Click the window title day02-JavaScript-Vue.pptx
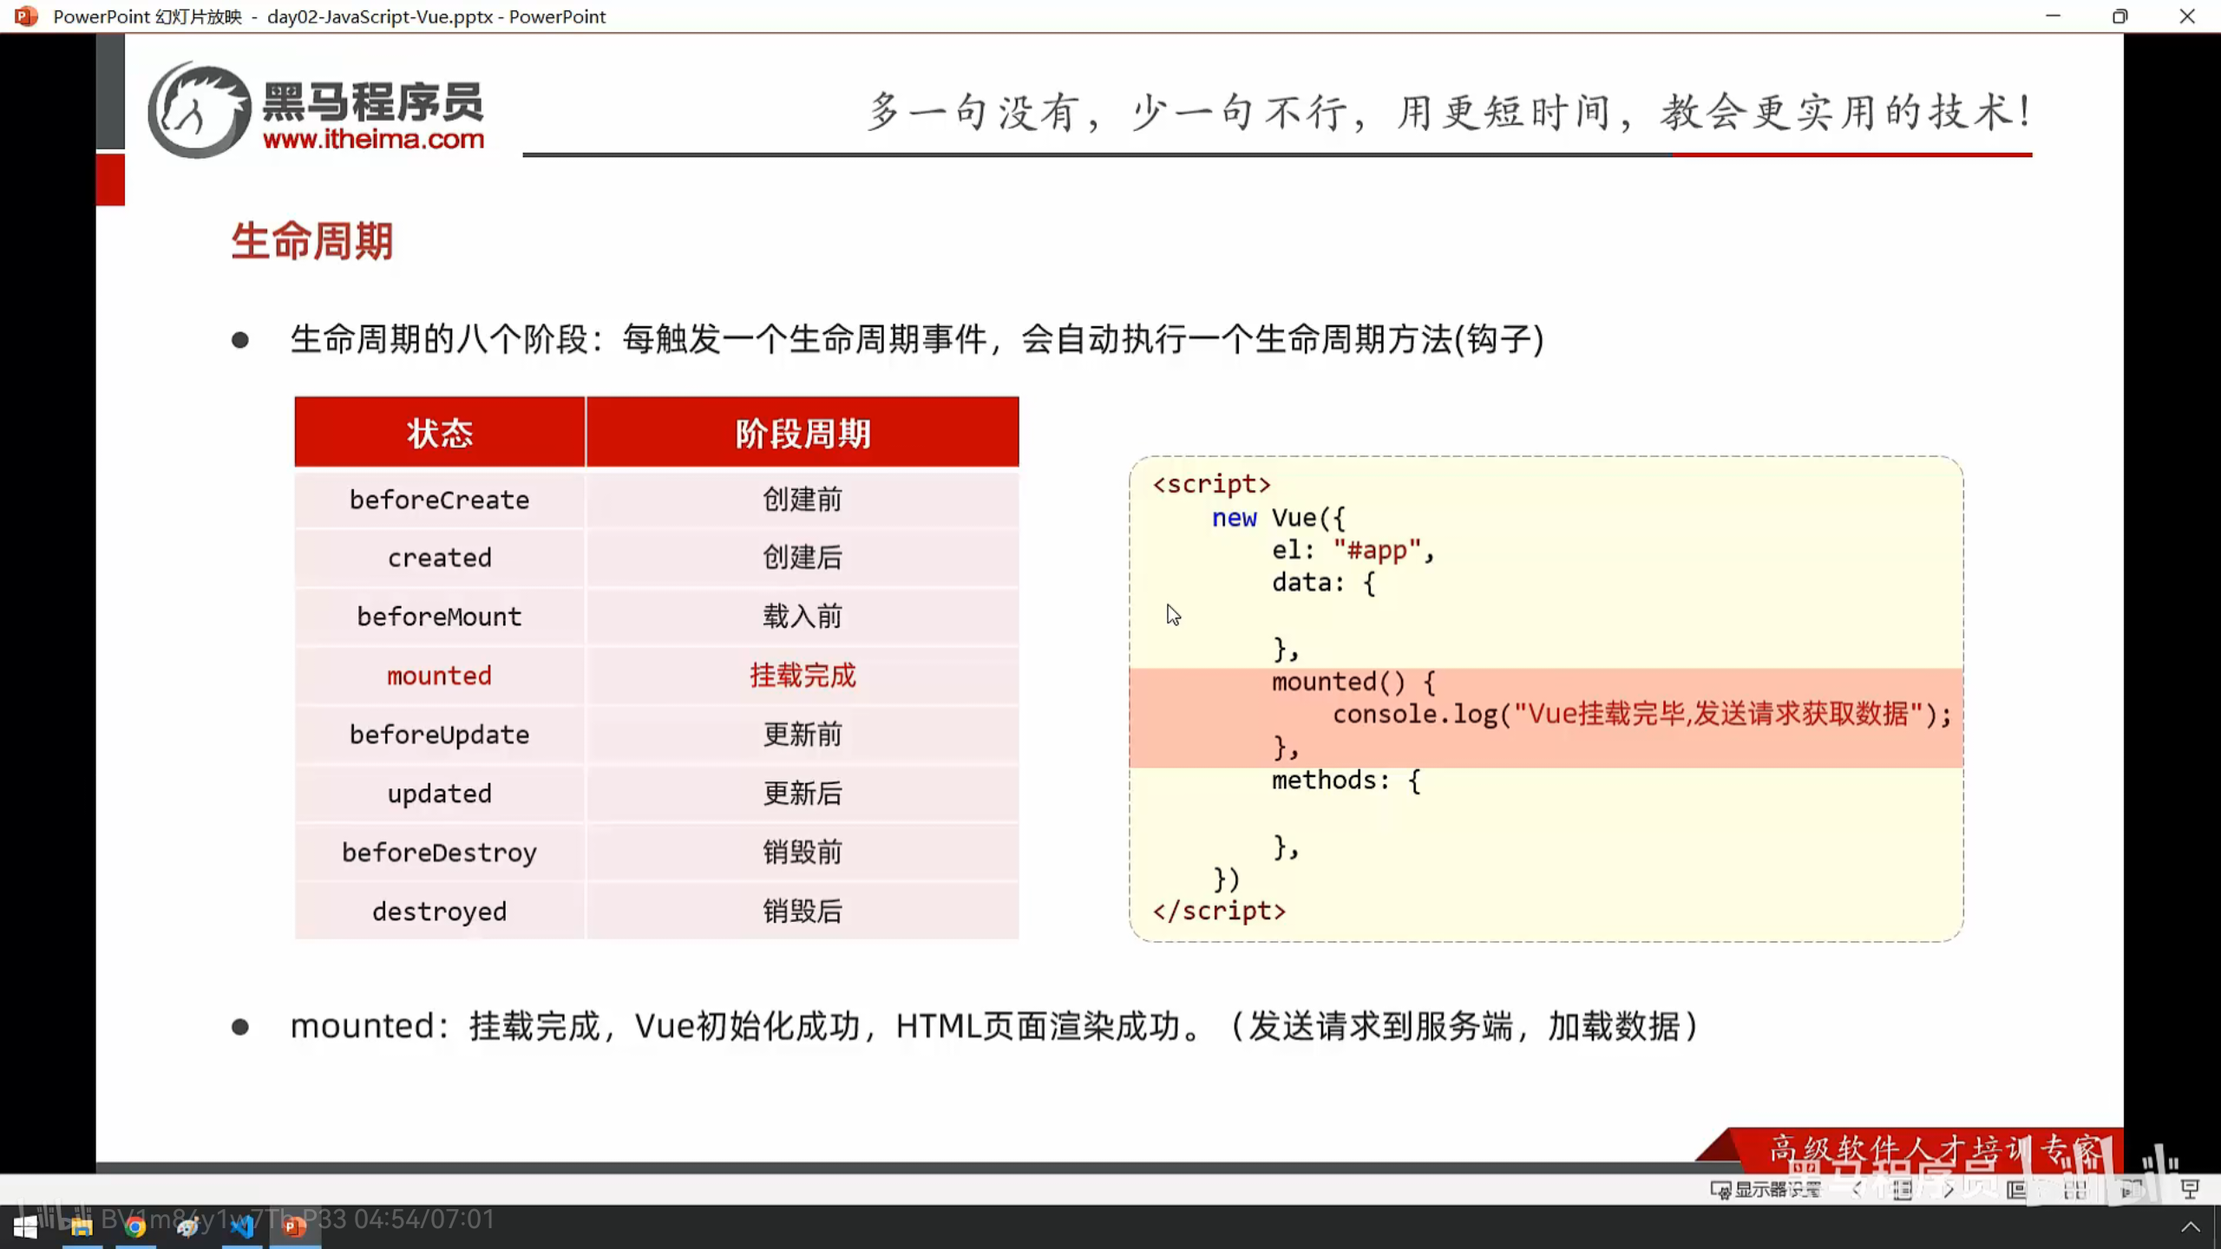The width and height of the screenshot is (2221, 1249). point(380,16)
